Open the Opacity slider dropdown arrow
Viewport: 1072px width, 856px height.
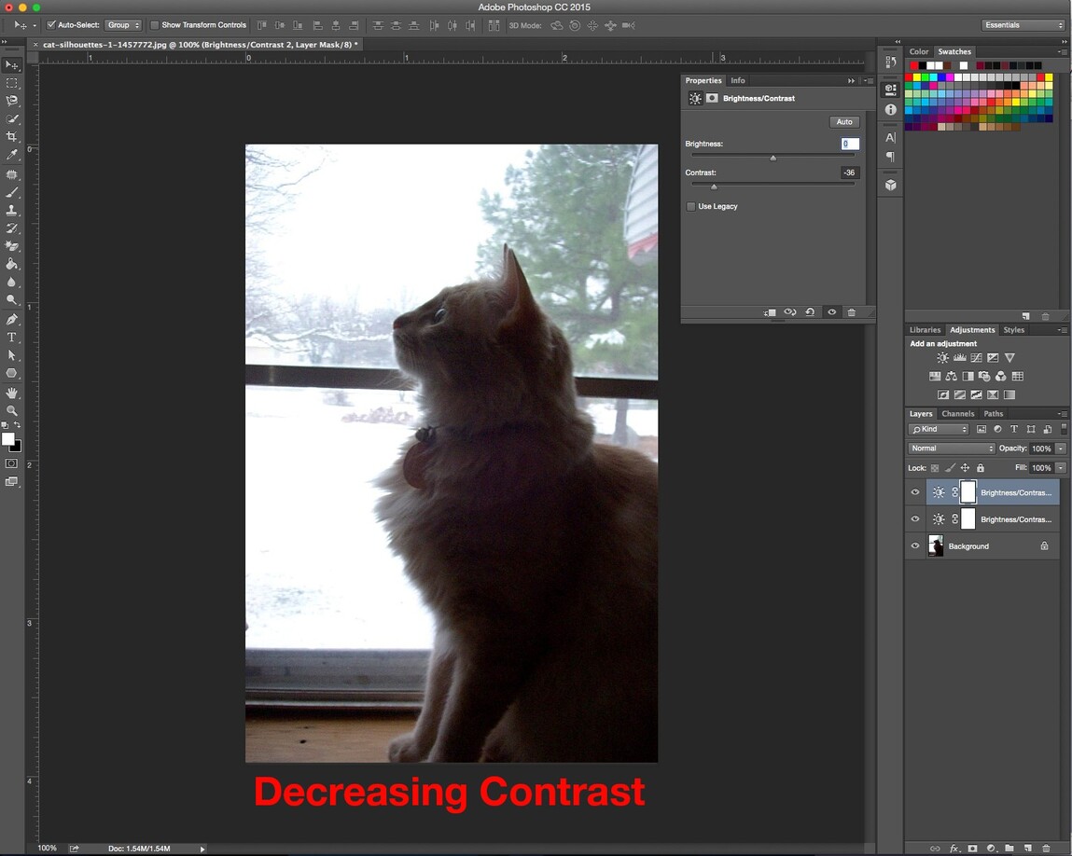[1061, 449]
